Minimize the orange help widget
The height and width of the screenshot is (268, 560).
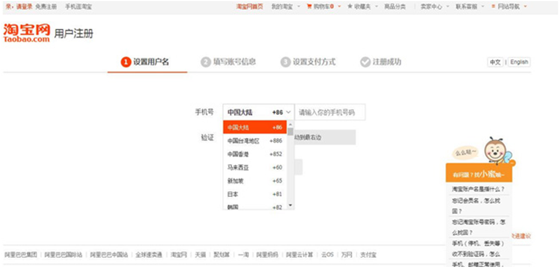pos(512,162)
